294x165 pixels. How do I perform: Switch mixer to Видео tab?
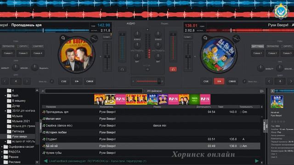[x=164, y=23]
